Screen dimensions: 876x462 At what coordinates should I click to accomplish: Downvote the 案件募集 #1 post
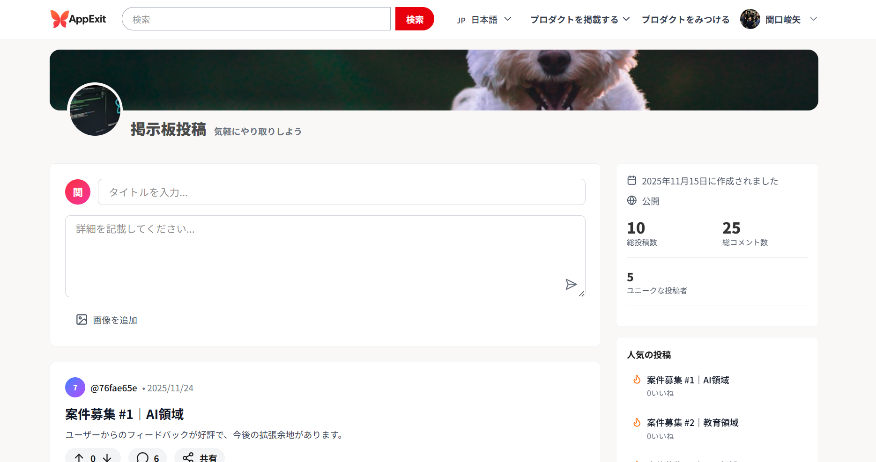coord(107,457)
